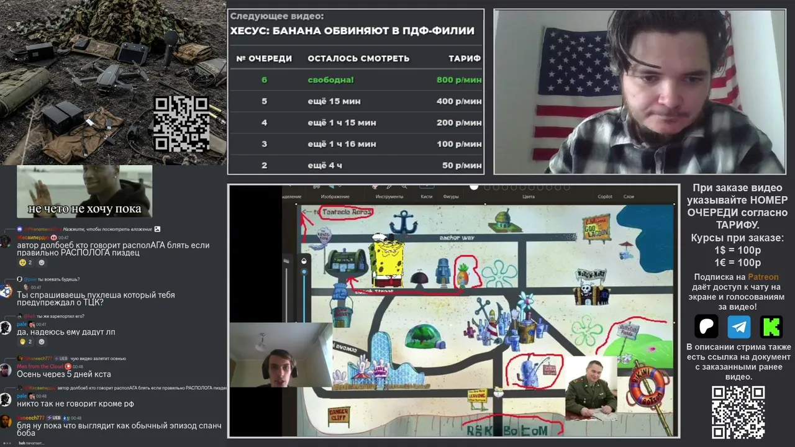795x447 pixels.
Task: Click the 'ещё 4 ч' cell
Action: pos(325,165)
